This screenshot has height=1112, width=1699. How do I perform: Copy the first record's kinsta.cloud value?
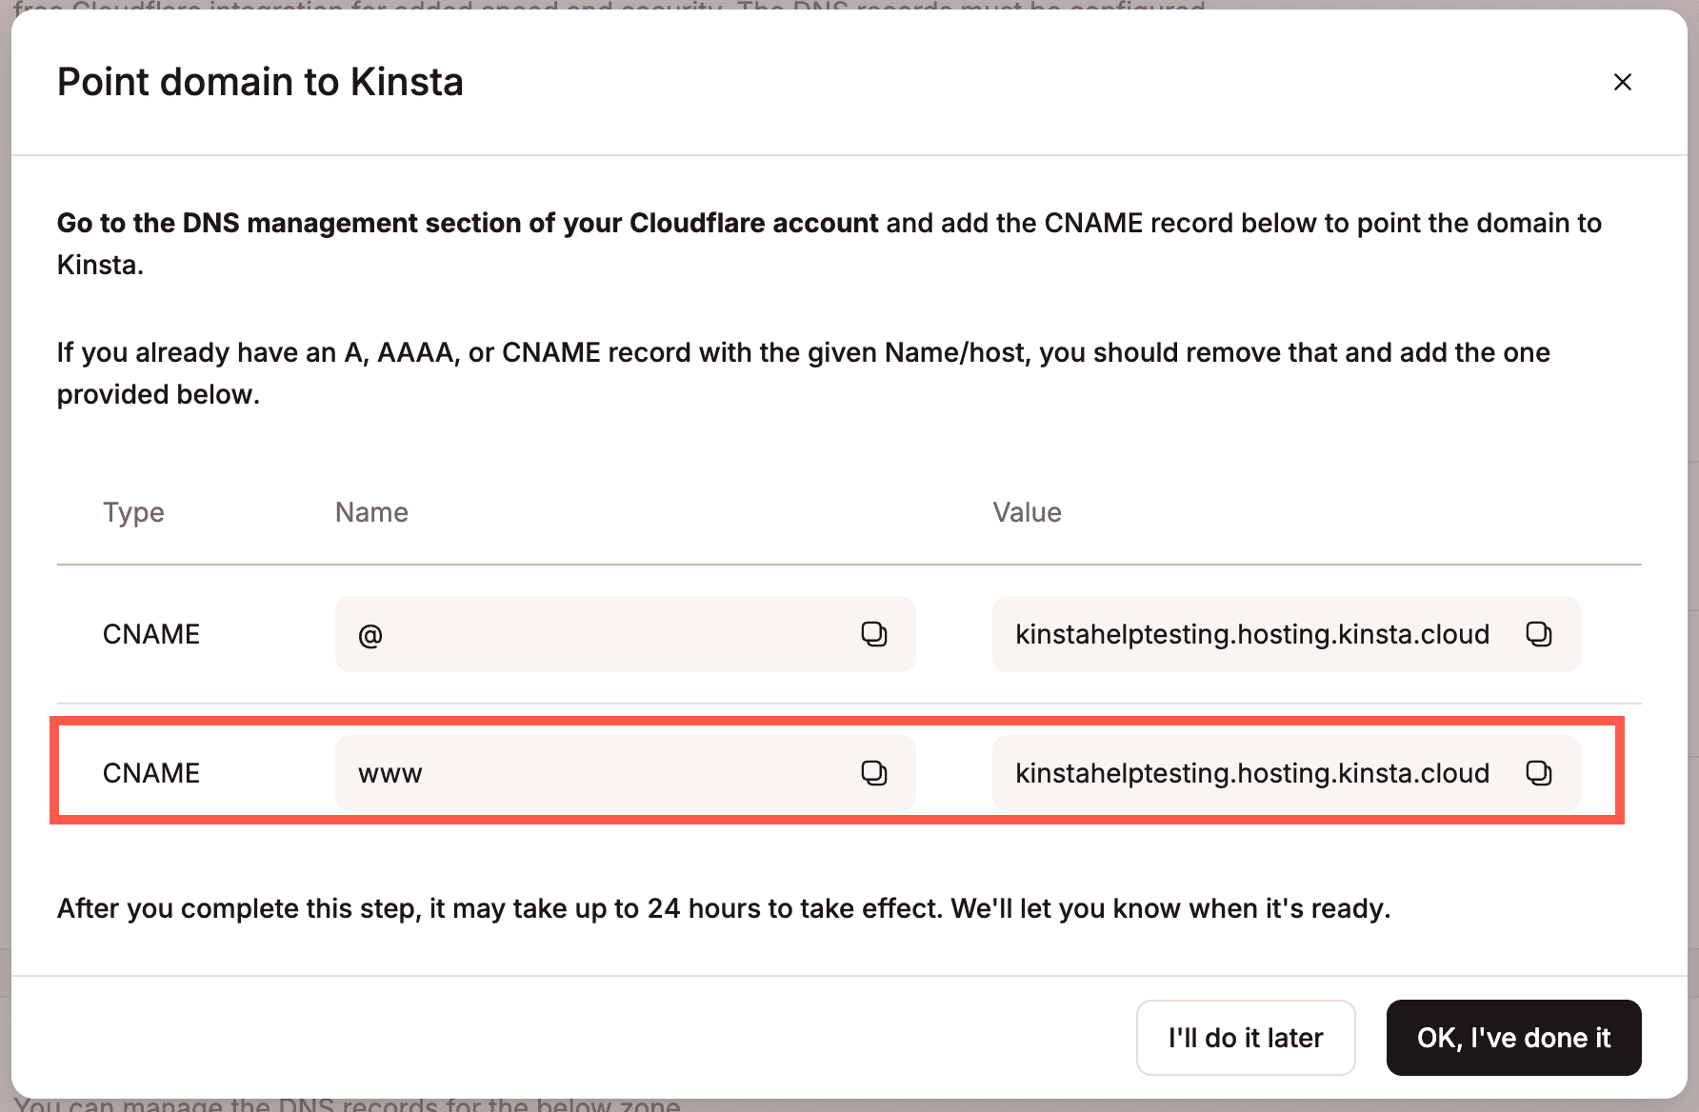(x=1537, y=634)
